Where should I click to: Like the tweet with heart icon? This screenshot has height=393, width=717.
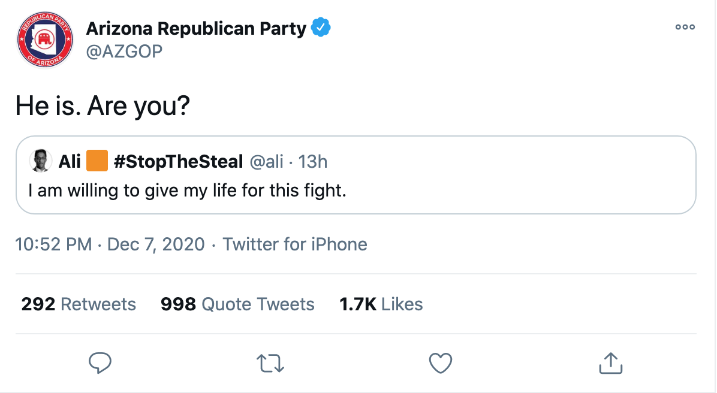441,362
